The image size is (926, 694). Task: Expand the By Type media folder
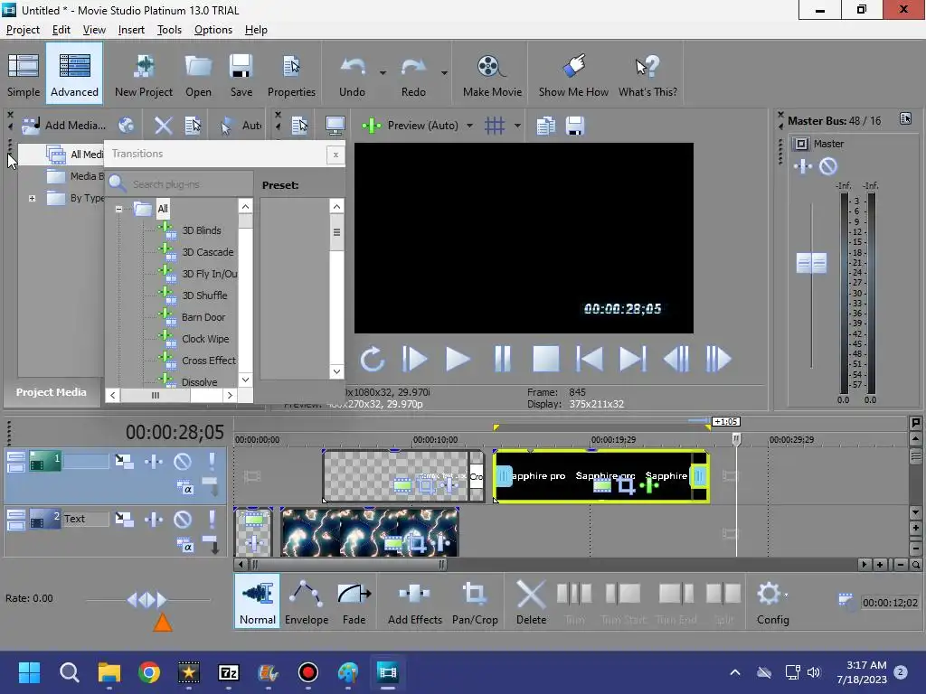pyautogui.click(x=32, y=198)
